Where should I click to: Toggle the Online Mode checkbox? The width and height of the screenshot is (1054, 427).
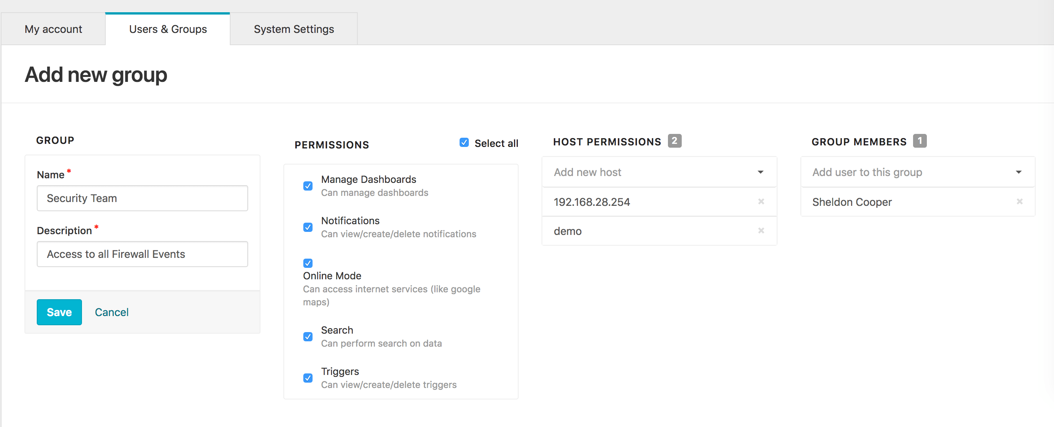[x=308, y=263]
